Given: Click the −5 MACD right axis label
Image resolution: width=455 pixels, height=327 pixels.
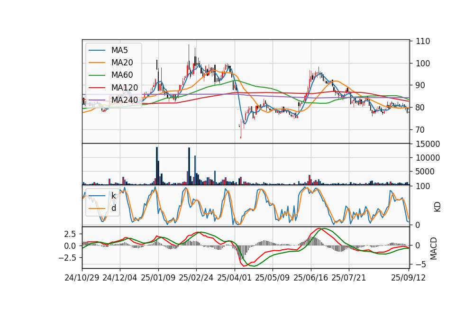Looking at the screenshot, I should point(420,264).
